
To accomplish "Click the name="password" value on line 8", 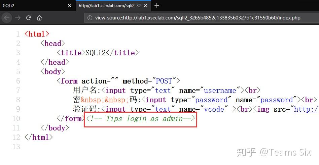I will 277,100.
